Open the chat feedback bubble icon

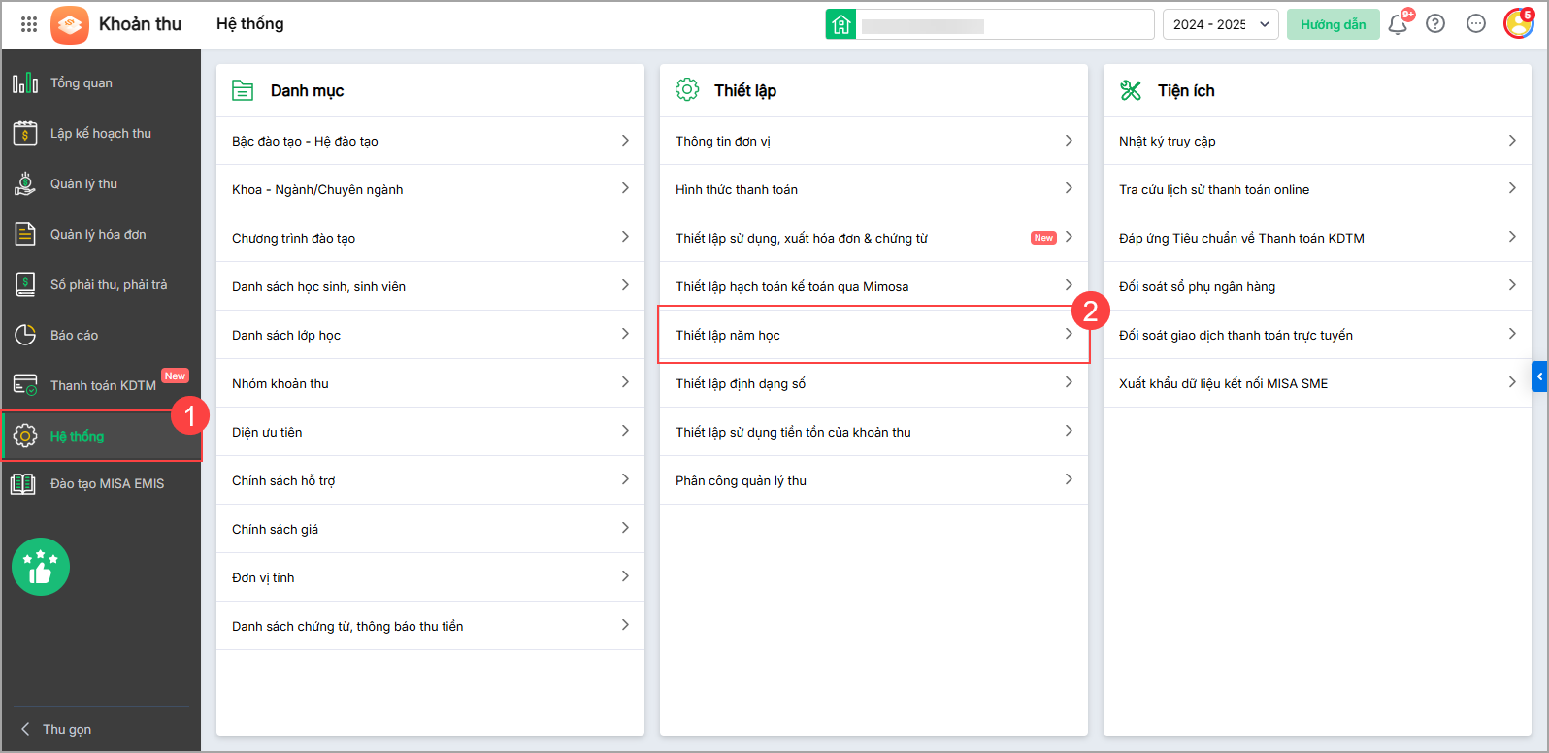1476,24
